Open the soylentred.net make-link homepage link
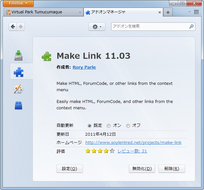Image resolution: width=204 pixels, height=190 pixels. (x=133, y=143)
